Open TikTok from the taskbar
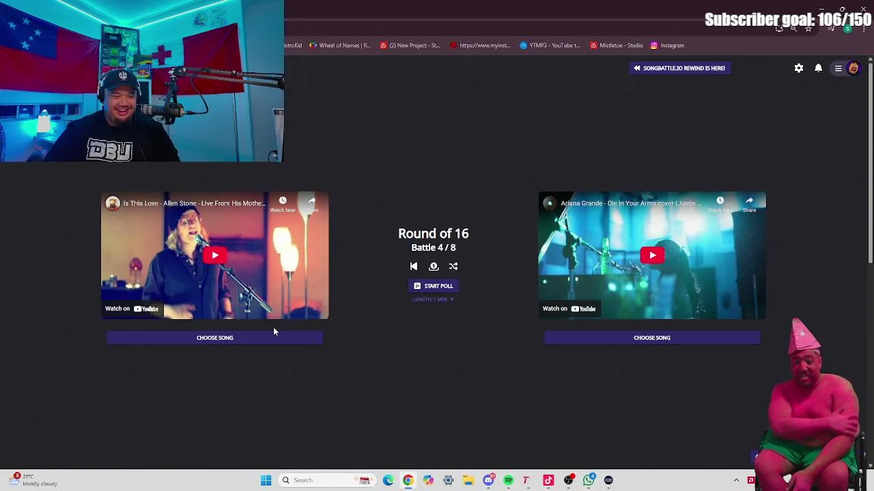 tap(548, 480)
